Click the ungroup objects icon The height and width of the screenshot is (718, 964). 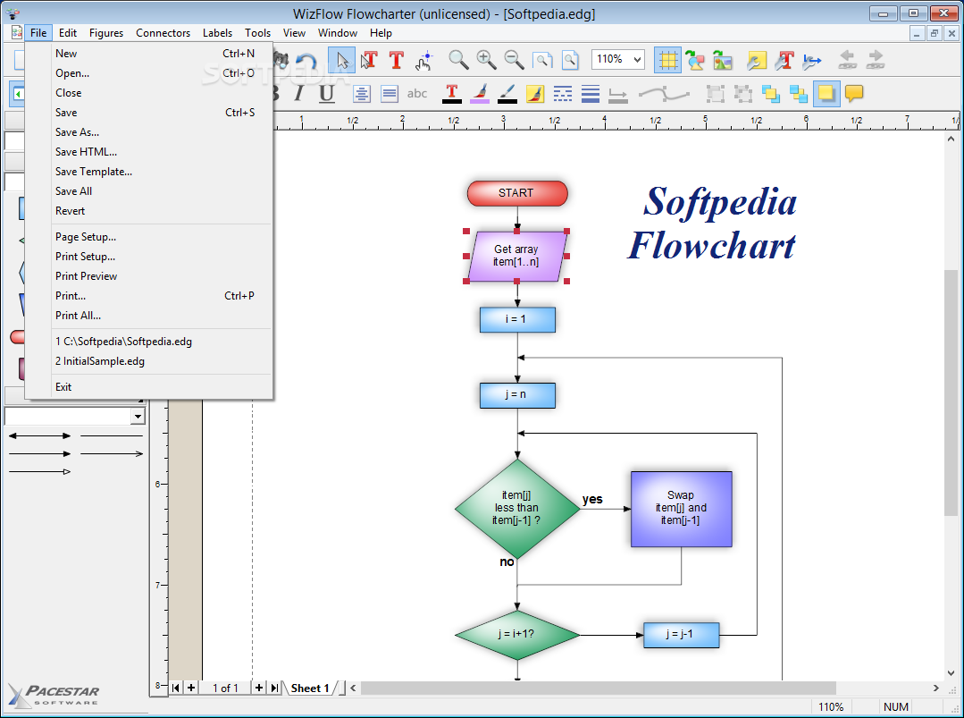click(742, 94)
